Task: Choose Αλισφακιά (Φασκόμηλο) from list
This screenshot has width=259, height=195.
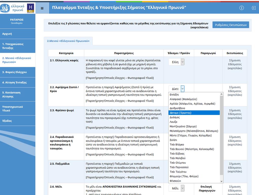Action: 194,99
